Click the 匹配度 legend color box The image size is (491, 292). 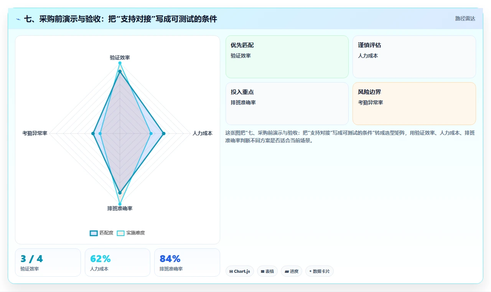pos(94,233)
